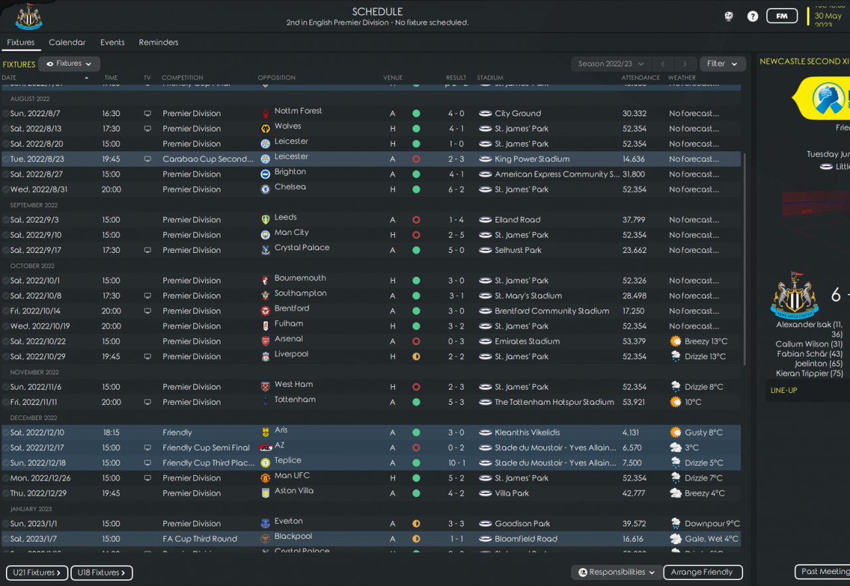Screen dimensions: 850x586
Task: Click the drizzle weather icon for West Ham match
Action: (x=676, y=387)
